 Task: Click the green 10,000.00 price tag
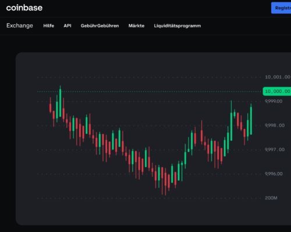[277, 91]
